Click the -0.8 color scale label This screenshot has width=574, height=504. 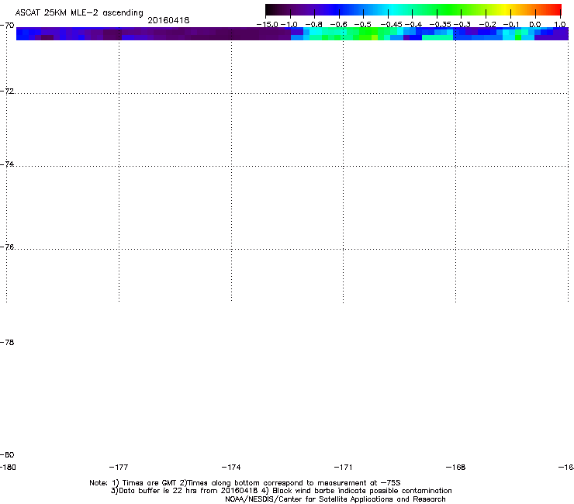[313, 25]
